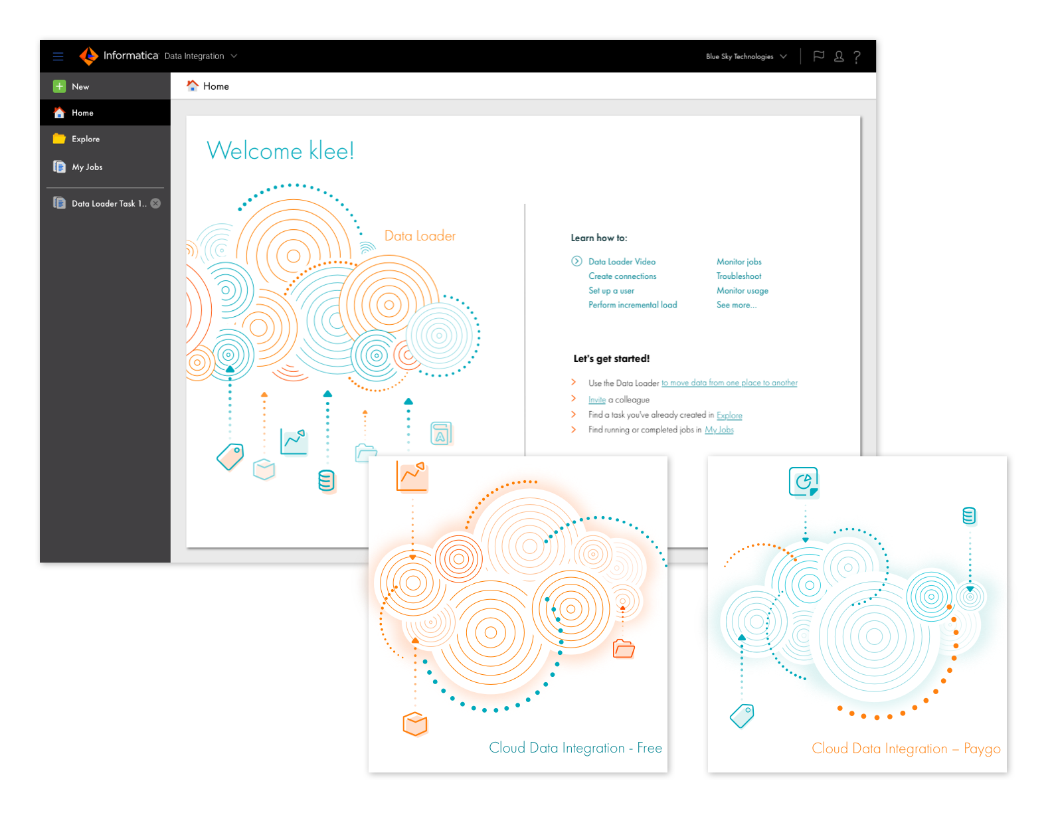Open the Set up a user link
1052x813 pixels.
pyautogui.click(x=611, y=291)
